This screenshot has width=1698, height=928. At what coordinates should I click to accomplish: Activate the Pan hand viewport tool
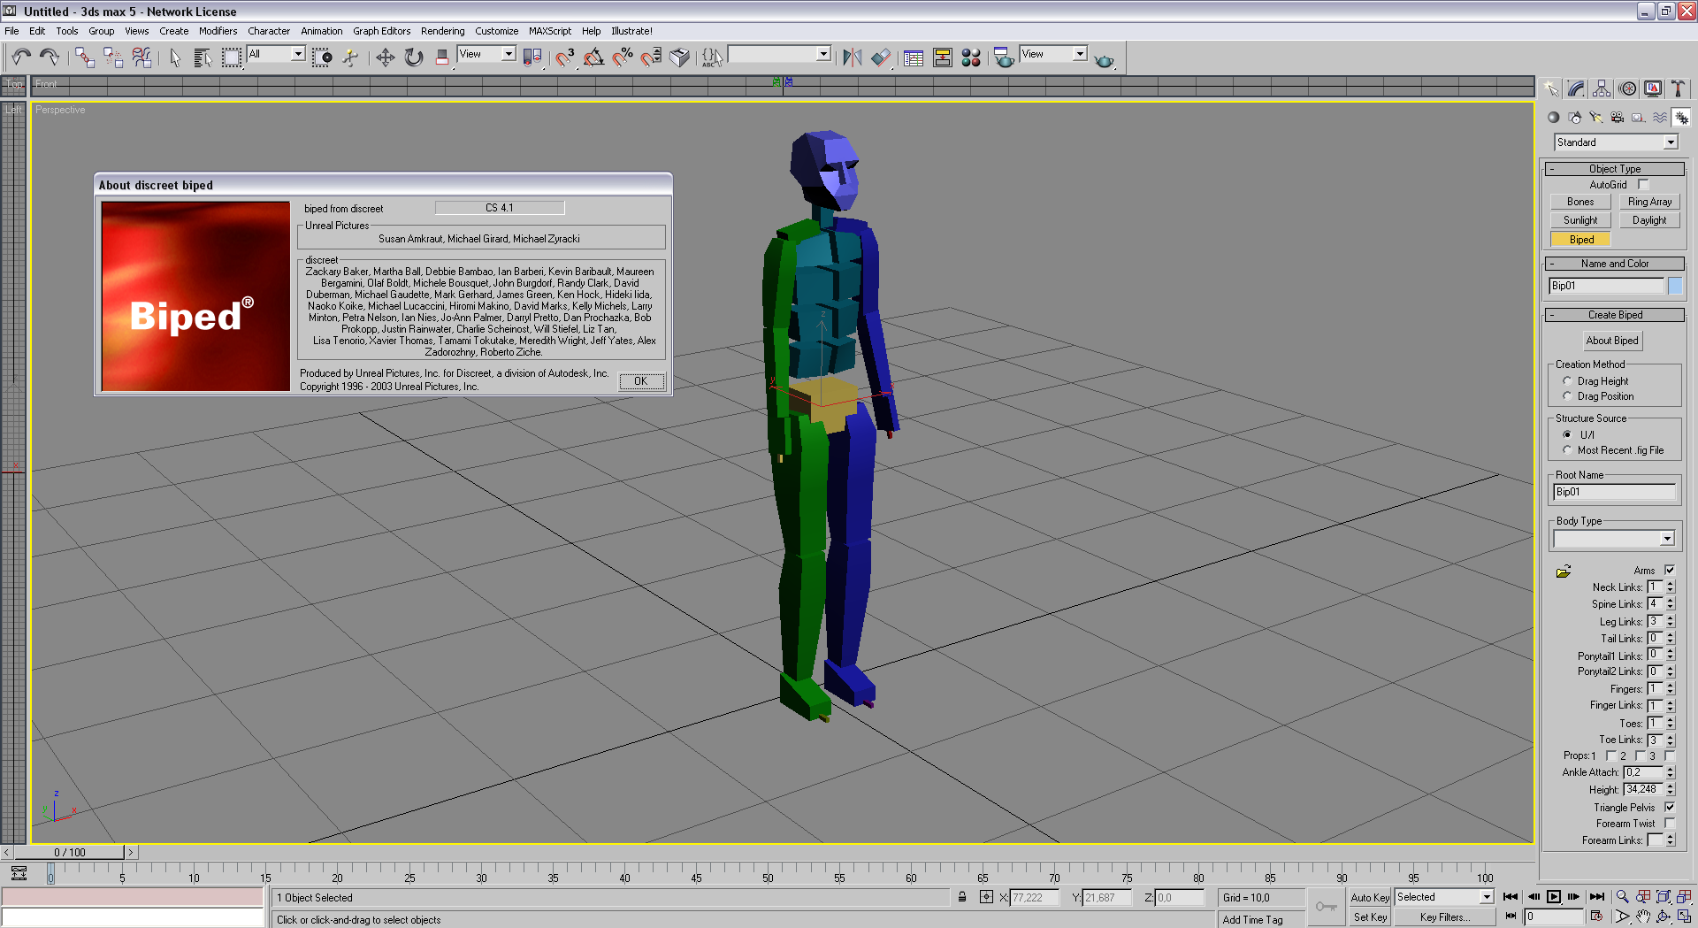point(1643,917)
